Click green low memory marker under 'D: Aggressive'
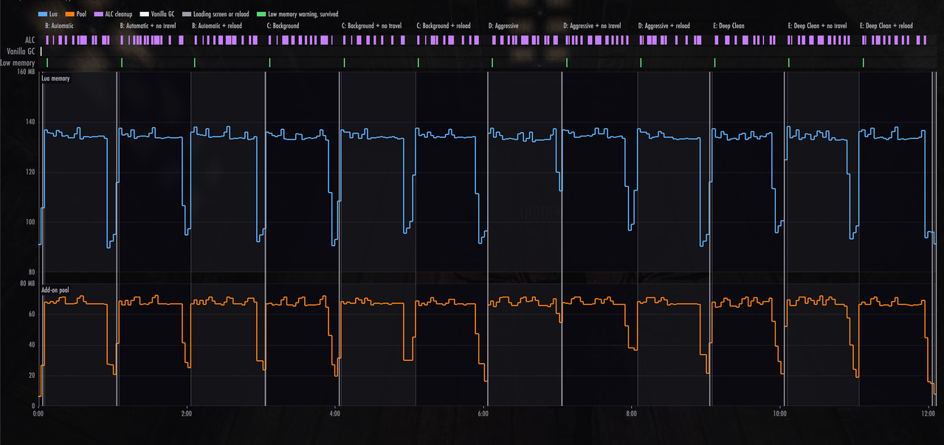944x445 pixels. point(492,63)
